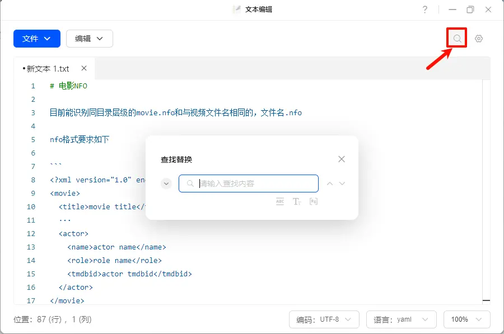Click the "<movie>" opening tag line
Screen dimensions: 504x334
click(65, 194)
